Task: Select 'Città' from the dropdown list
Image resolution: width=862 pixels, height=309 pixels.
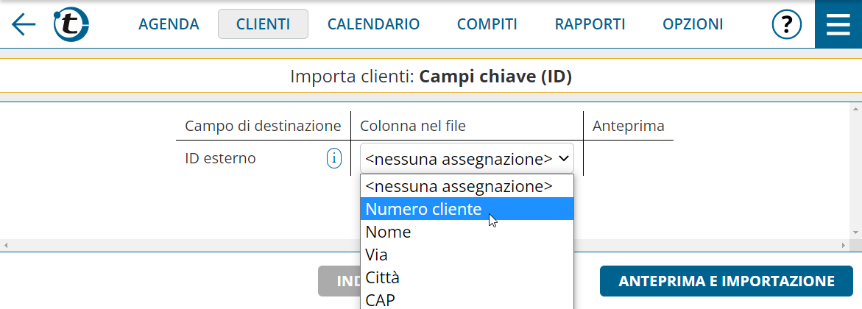Action: point(467,277)
